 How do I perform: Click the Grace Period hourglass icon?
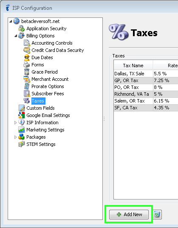[x=27, y=72]
